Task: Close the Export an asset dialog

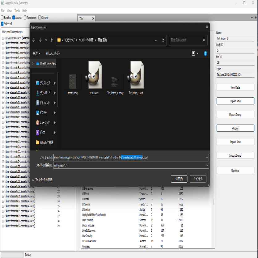Action: coord(207,27)
